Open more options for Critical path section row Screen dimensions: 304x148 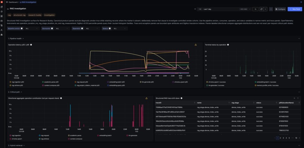(299, 92)
